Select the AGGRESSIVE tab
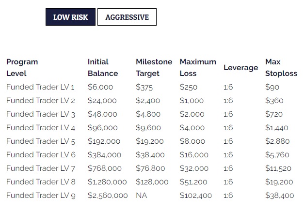The width and height of the screenshot is (304, 212). 127,17
